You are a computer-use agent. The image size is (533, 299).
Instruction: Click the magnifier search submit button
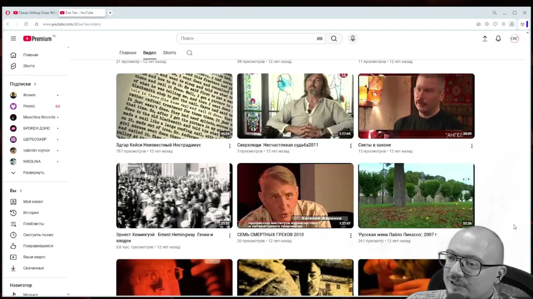(334, 39)
